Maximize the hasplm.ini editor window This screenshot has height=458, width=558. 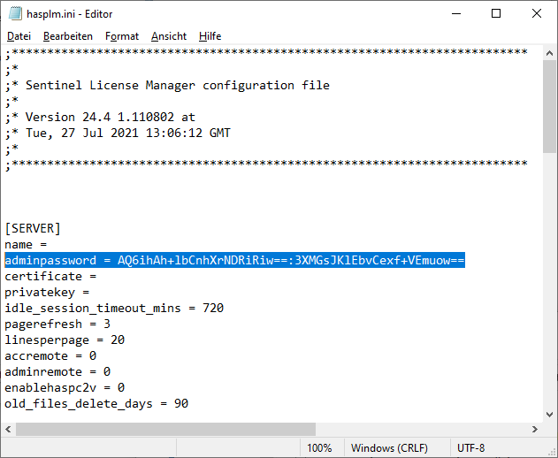(496, 14)
